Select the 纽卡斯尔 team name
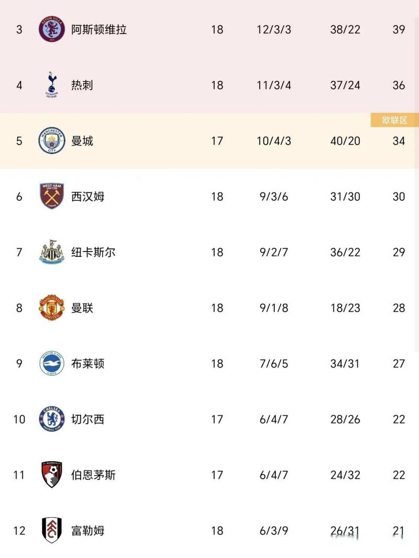Screen dimensions: 419x558 pos(93,252)
